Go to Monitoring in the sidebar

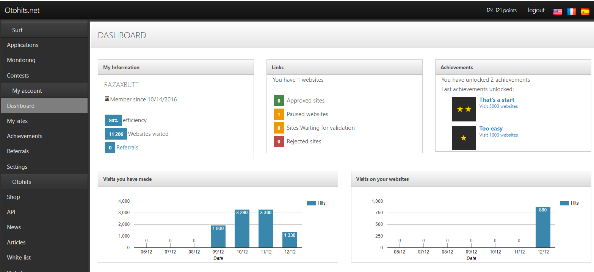[21, 60]
